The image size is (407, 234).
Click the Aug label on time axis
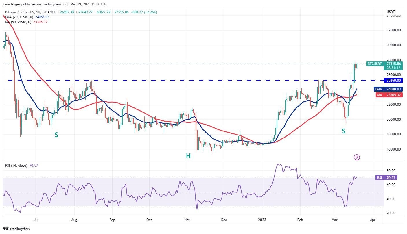pos(74,220)
